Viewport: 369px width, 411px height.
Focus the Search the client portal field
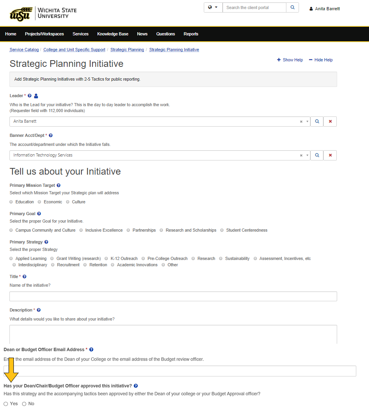254,7
